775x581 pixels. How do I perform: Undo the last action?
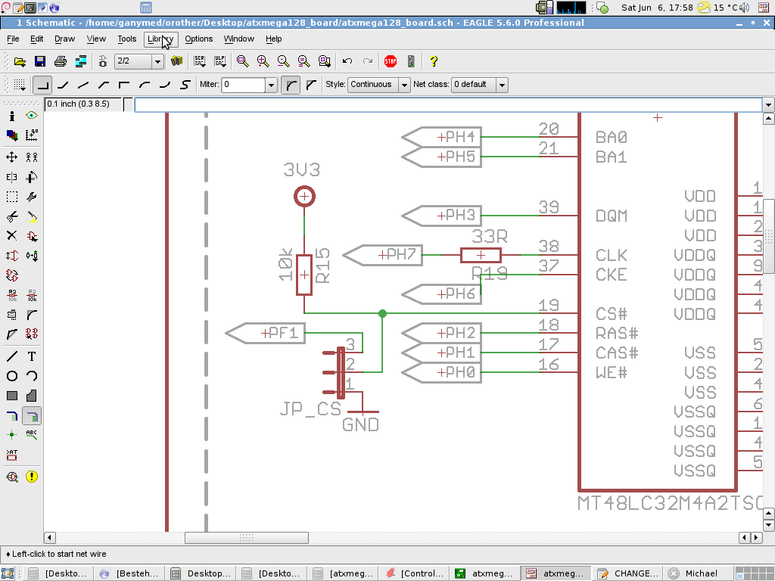pyautogui.click(x=347, y=61)
